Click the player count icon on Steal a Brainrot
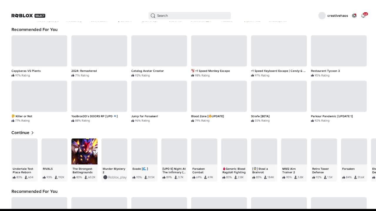 click(x=266, y=177)
